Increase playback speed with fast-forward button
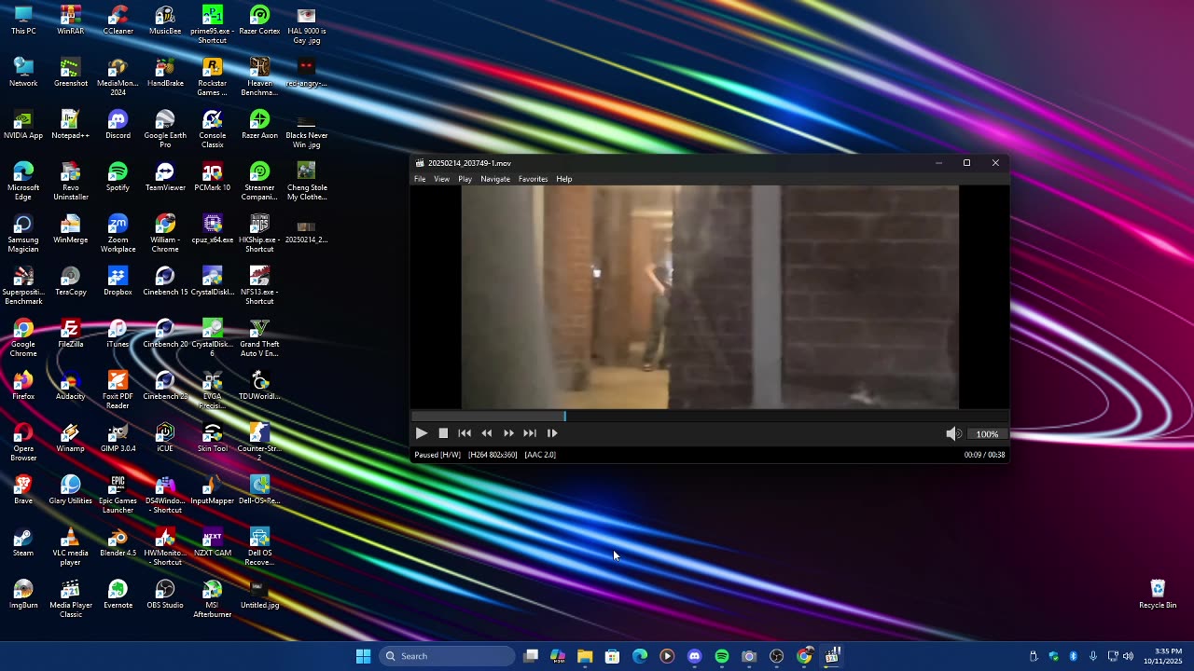Viewport: 1194px width, 671px height. pyautogui.click(x=508, y=433)
